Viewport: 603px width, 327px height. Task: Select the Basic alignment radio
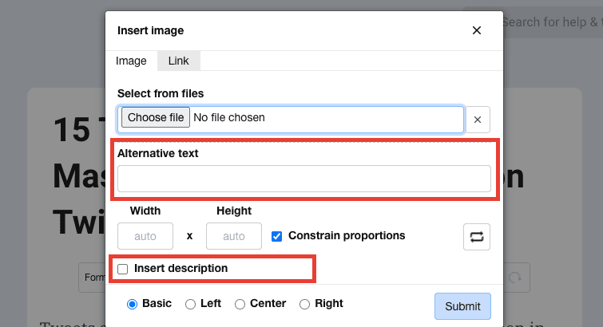coord(133,304)
